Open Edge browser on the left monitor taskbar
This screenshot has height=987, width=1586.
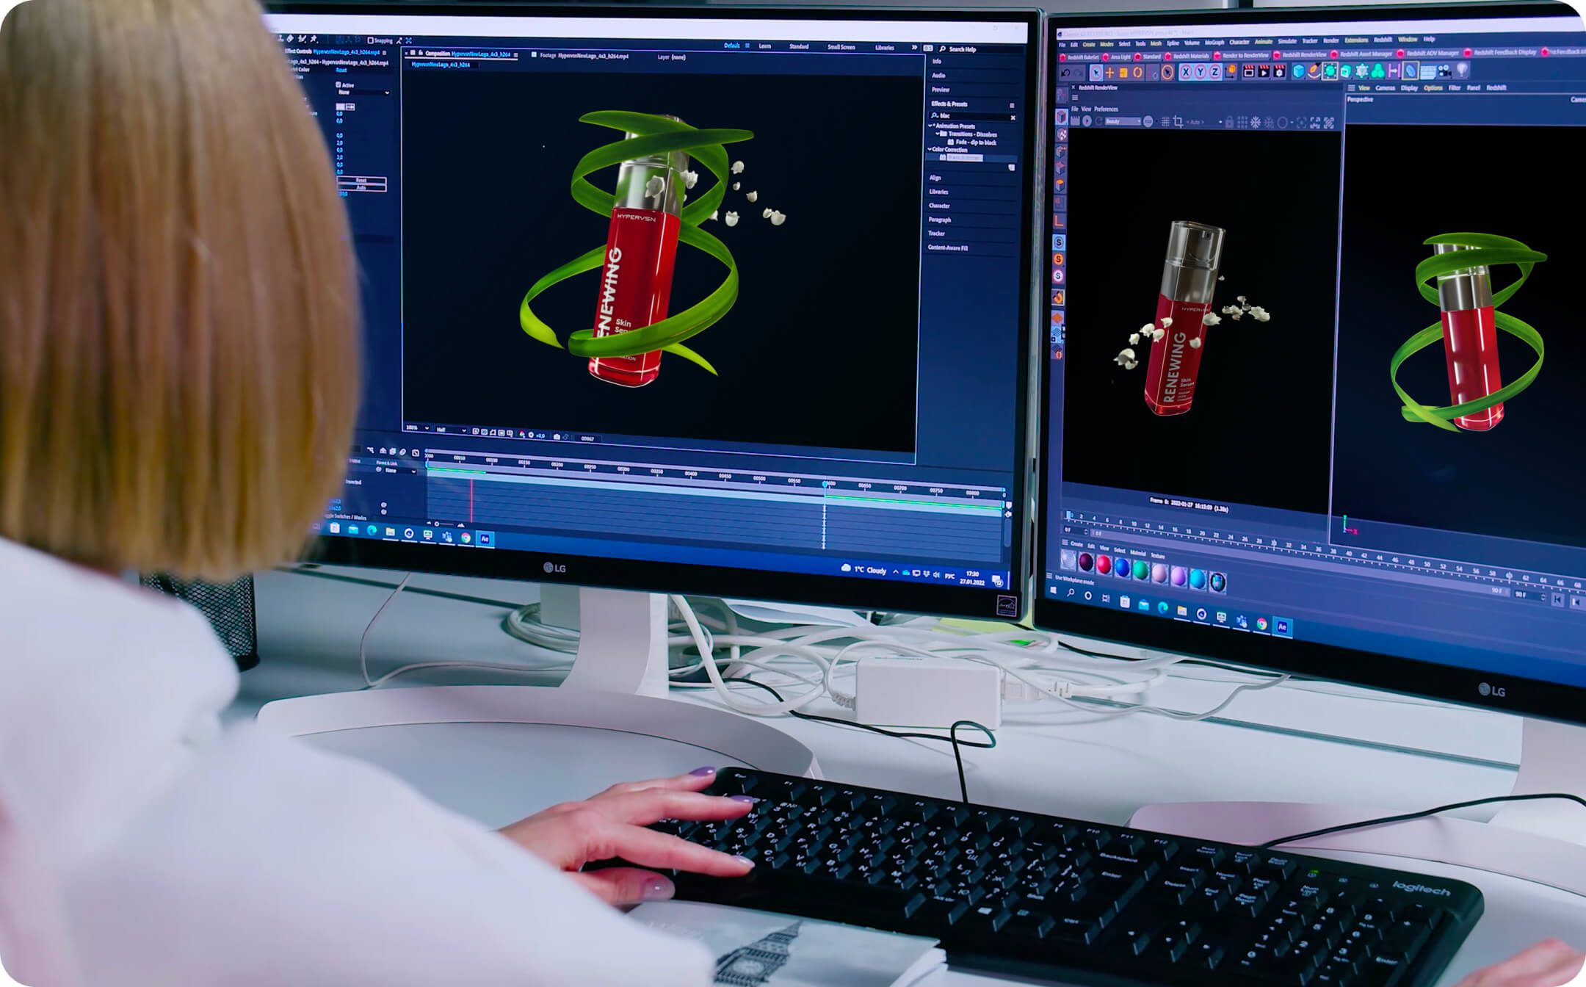coord(372,531)
